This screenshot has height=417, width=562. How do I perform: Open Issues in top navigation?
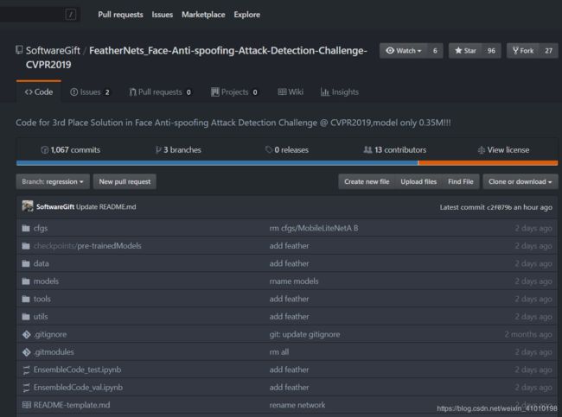click(x=162, y=15)
